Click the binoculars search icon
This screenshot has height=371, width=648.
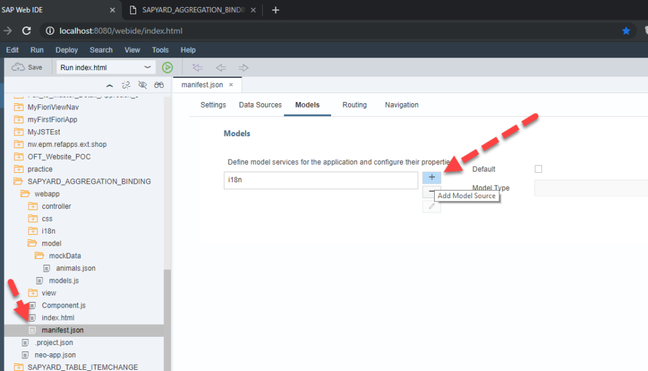coord(159,85)
